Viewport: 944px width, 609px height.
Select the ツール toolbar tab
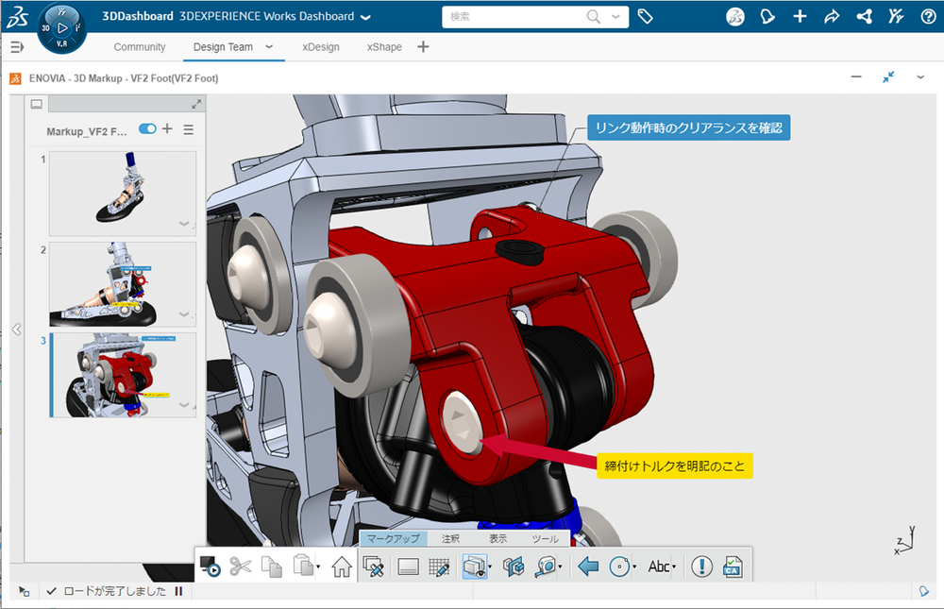[x=545, y=538]
